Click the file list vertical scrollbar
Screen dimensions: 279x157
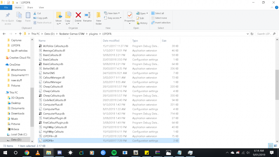277,85
